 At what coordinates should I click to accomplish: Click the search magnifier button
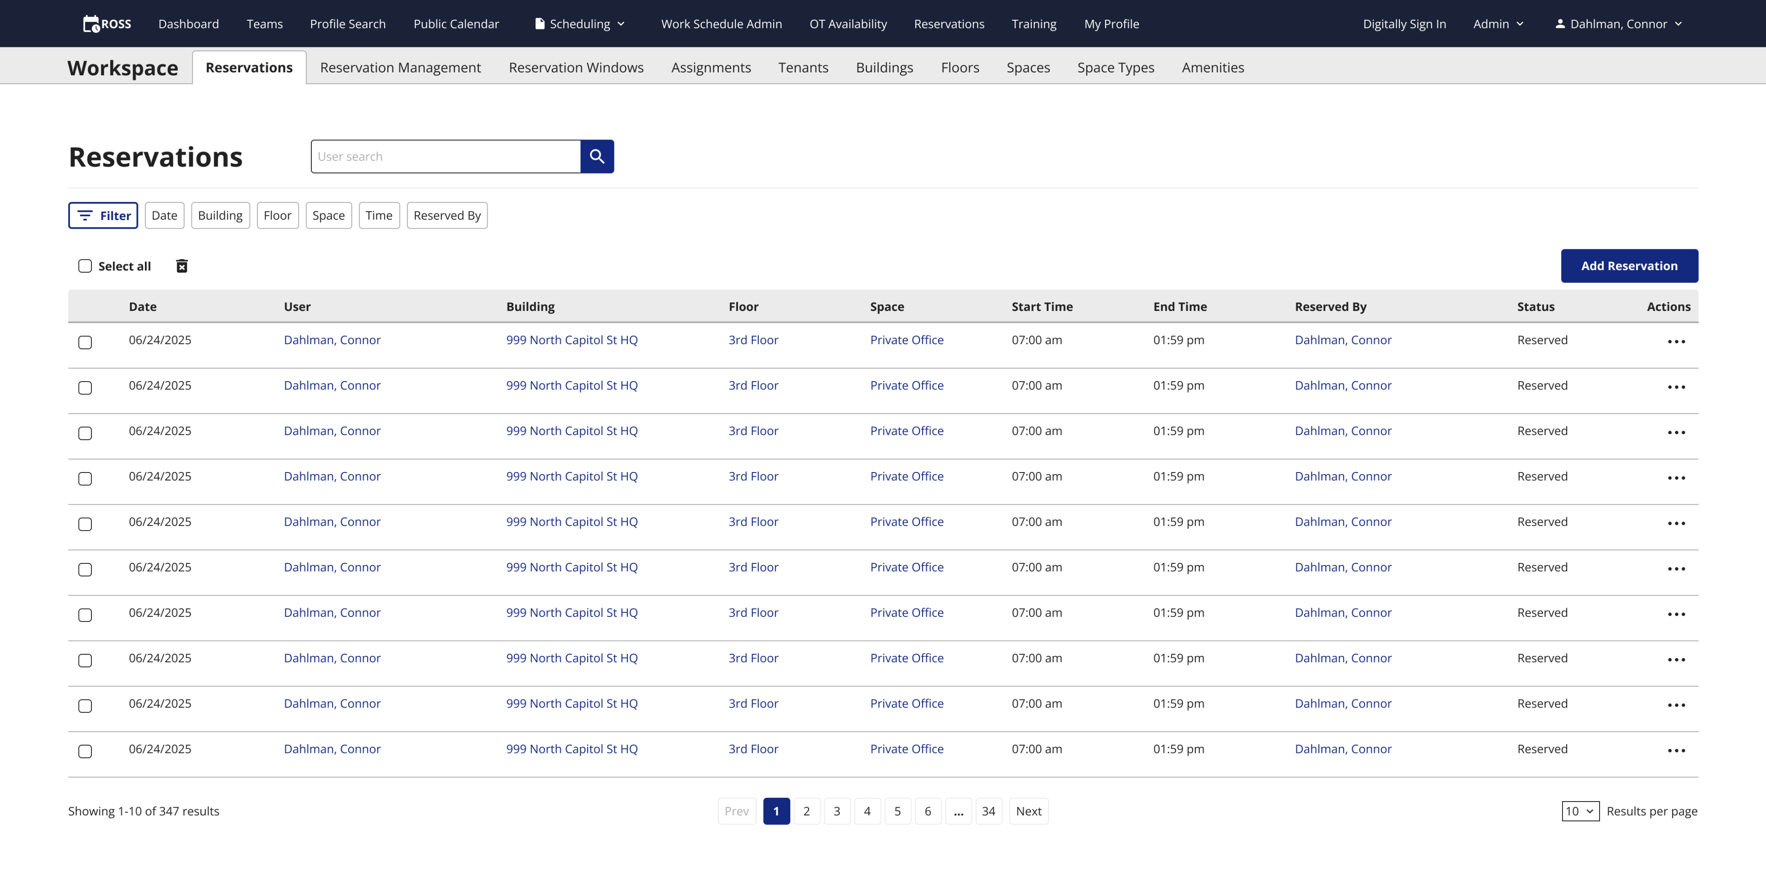pos(596,156)
